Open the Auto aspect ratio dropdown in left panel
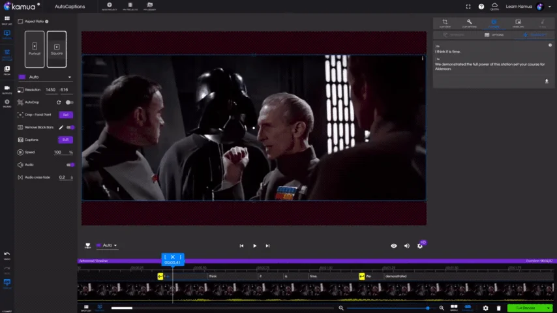This screenshot has height=313, width=557. pyautogui.click(x=45, y=77)
